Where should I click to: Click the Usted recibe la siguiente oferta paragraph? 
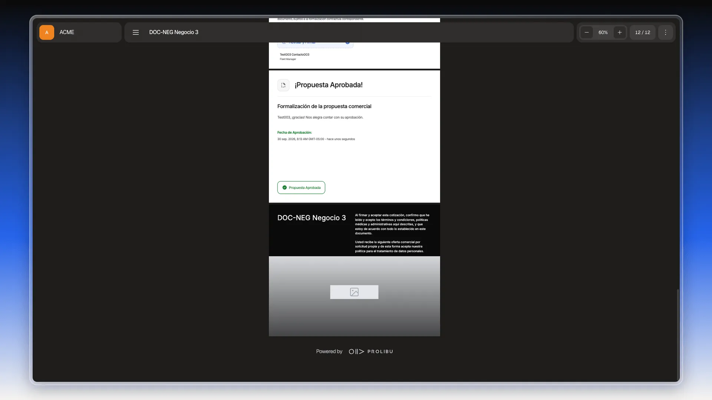click(389, 246)
